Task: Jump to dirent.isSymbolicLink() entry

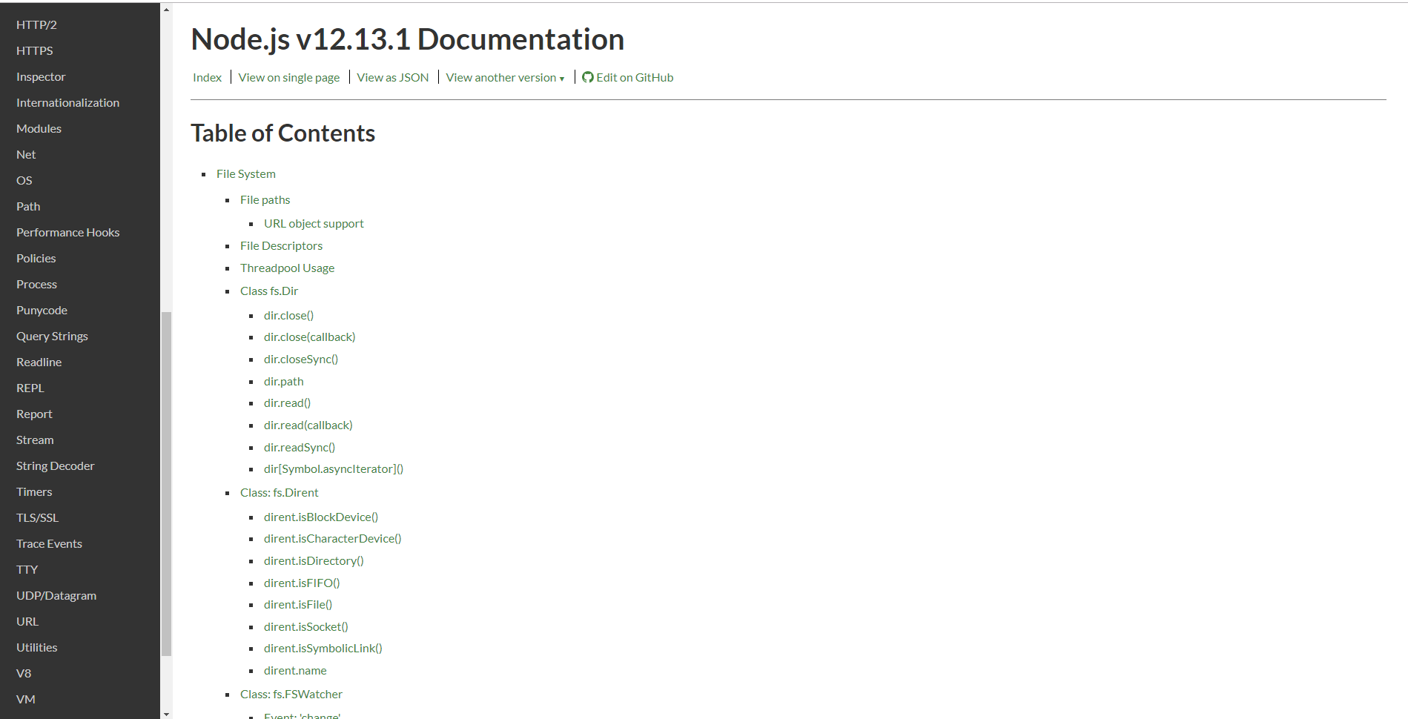Action: point(323,649)
